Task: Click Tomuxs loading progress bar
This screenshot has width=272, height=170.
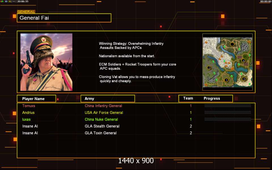Action: coord(228,105)
